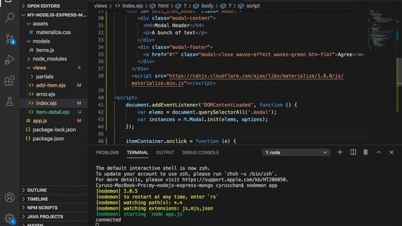This screenshot has height=226, width=402.
Task: Click the 'nodemon app' command text
Action: click(x=262, y=185)
